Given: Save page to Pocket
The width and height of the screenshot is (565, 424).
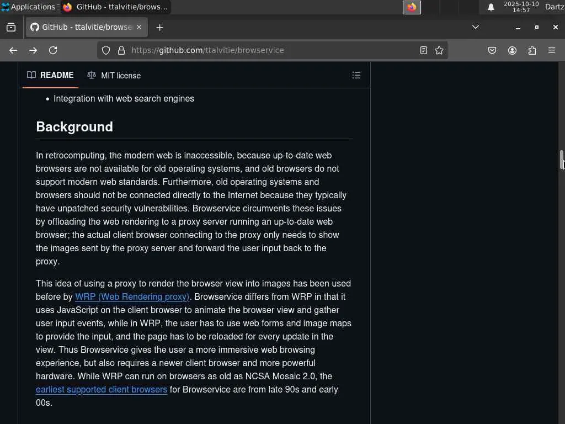Looking at the screenshot, I should (x=492, y=50).
